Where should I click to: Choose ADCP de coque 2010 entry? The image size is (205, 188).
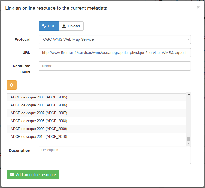pos(39,136)
